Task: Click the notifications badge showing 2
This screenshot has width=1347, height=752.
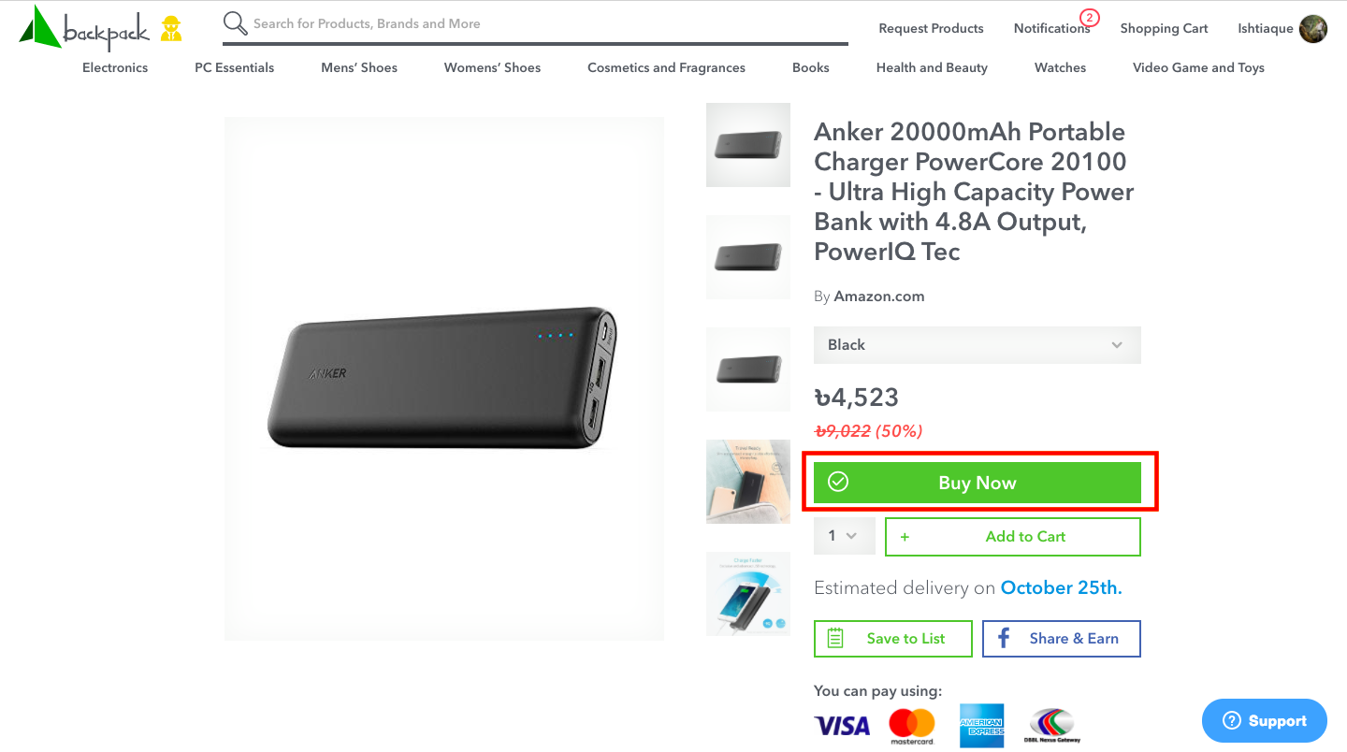Action: coord(1089,18)
